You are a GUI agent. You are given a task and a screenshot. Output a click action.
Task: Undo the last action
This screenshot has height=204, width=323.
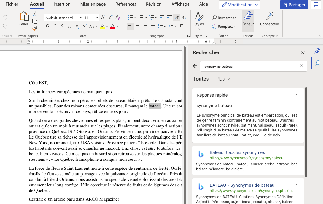[5, 17]
